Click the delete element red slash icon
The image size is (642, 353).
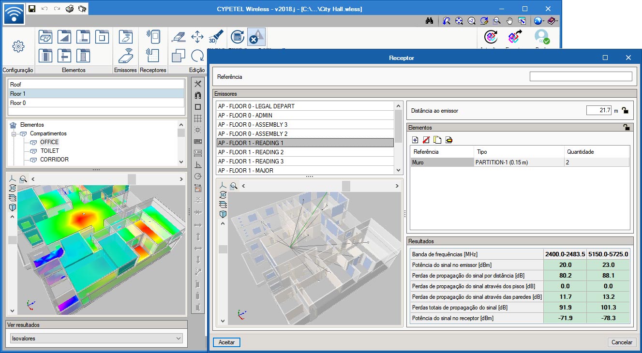(426, 140)
